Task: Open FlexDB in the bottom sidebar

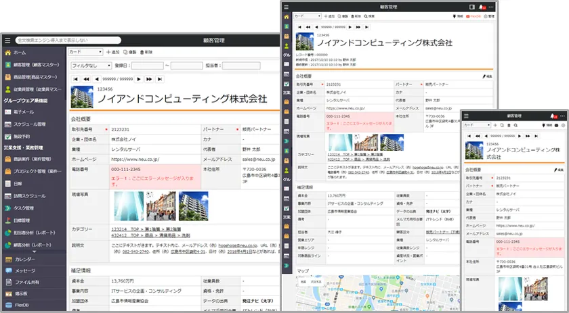Action: coord(22,304)
